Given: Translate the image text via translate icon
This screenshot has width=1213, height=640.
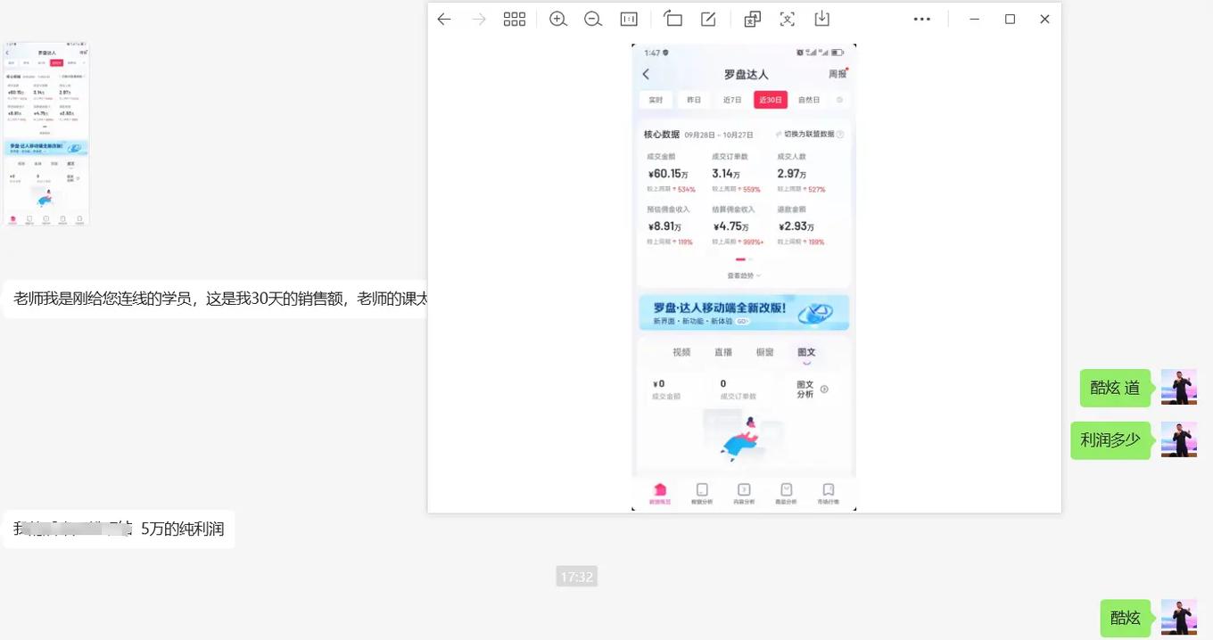Looking at the screenshot, I should click(752, 19).
